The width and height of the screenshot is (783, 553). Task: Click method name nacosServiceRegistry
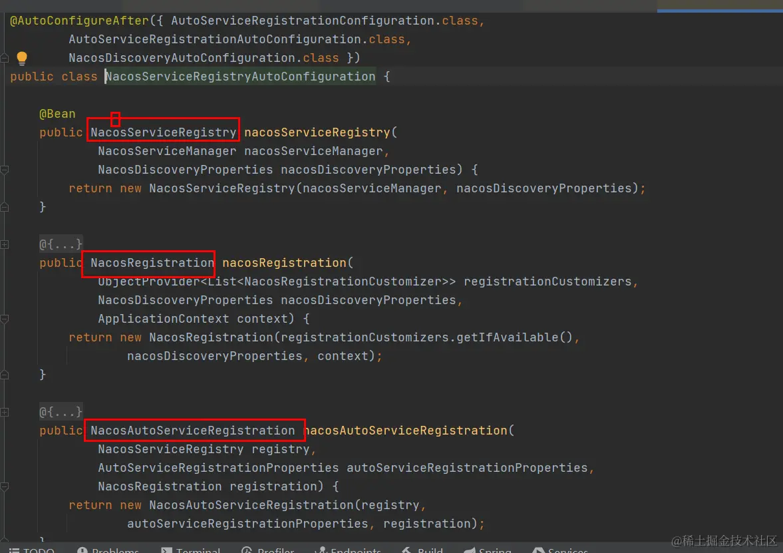tap(317, 132)
